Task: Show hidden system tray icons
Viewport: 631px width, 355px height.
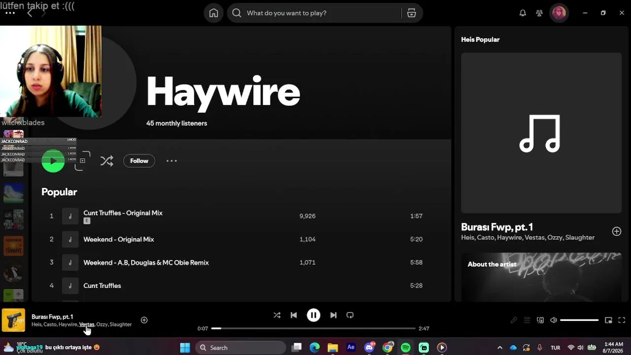Action: pos(499,348)
